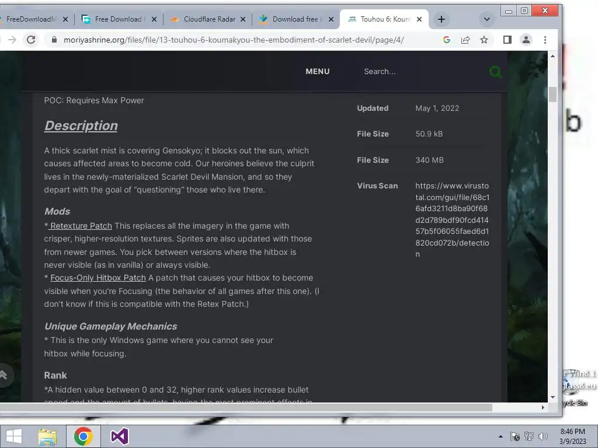Click the "POC: Requires Max Power" text
Screen dimensions: 598x448
tap(94, 100)
